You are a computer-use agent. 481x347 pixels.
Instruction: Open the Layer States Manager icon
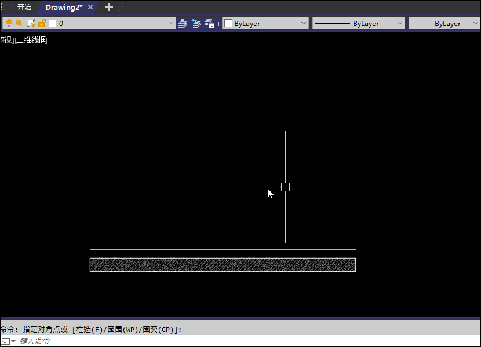pos(209,23)
